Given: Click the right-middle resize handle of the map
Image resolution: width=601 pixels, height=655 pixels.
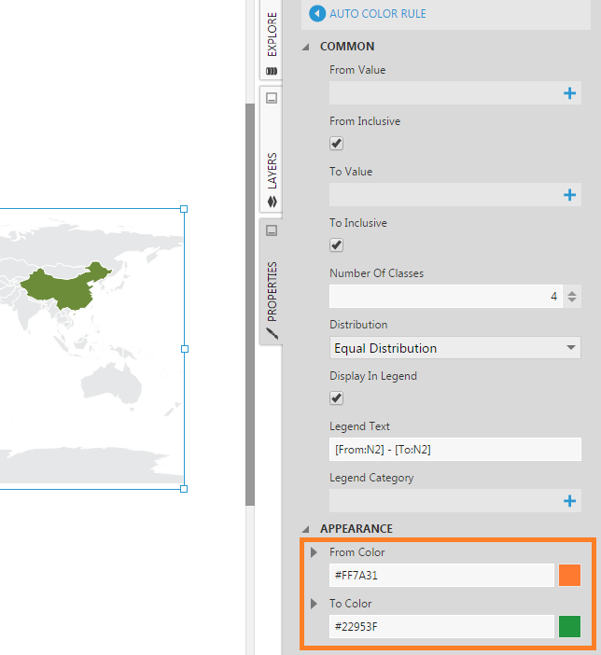Looking at the screenshot, I should (x=184, y=348).
